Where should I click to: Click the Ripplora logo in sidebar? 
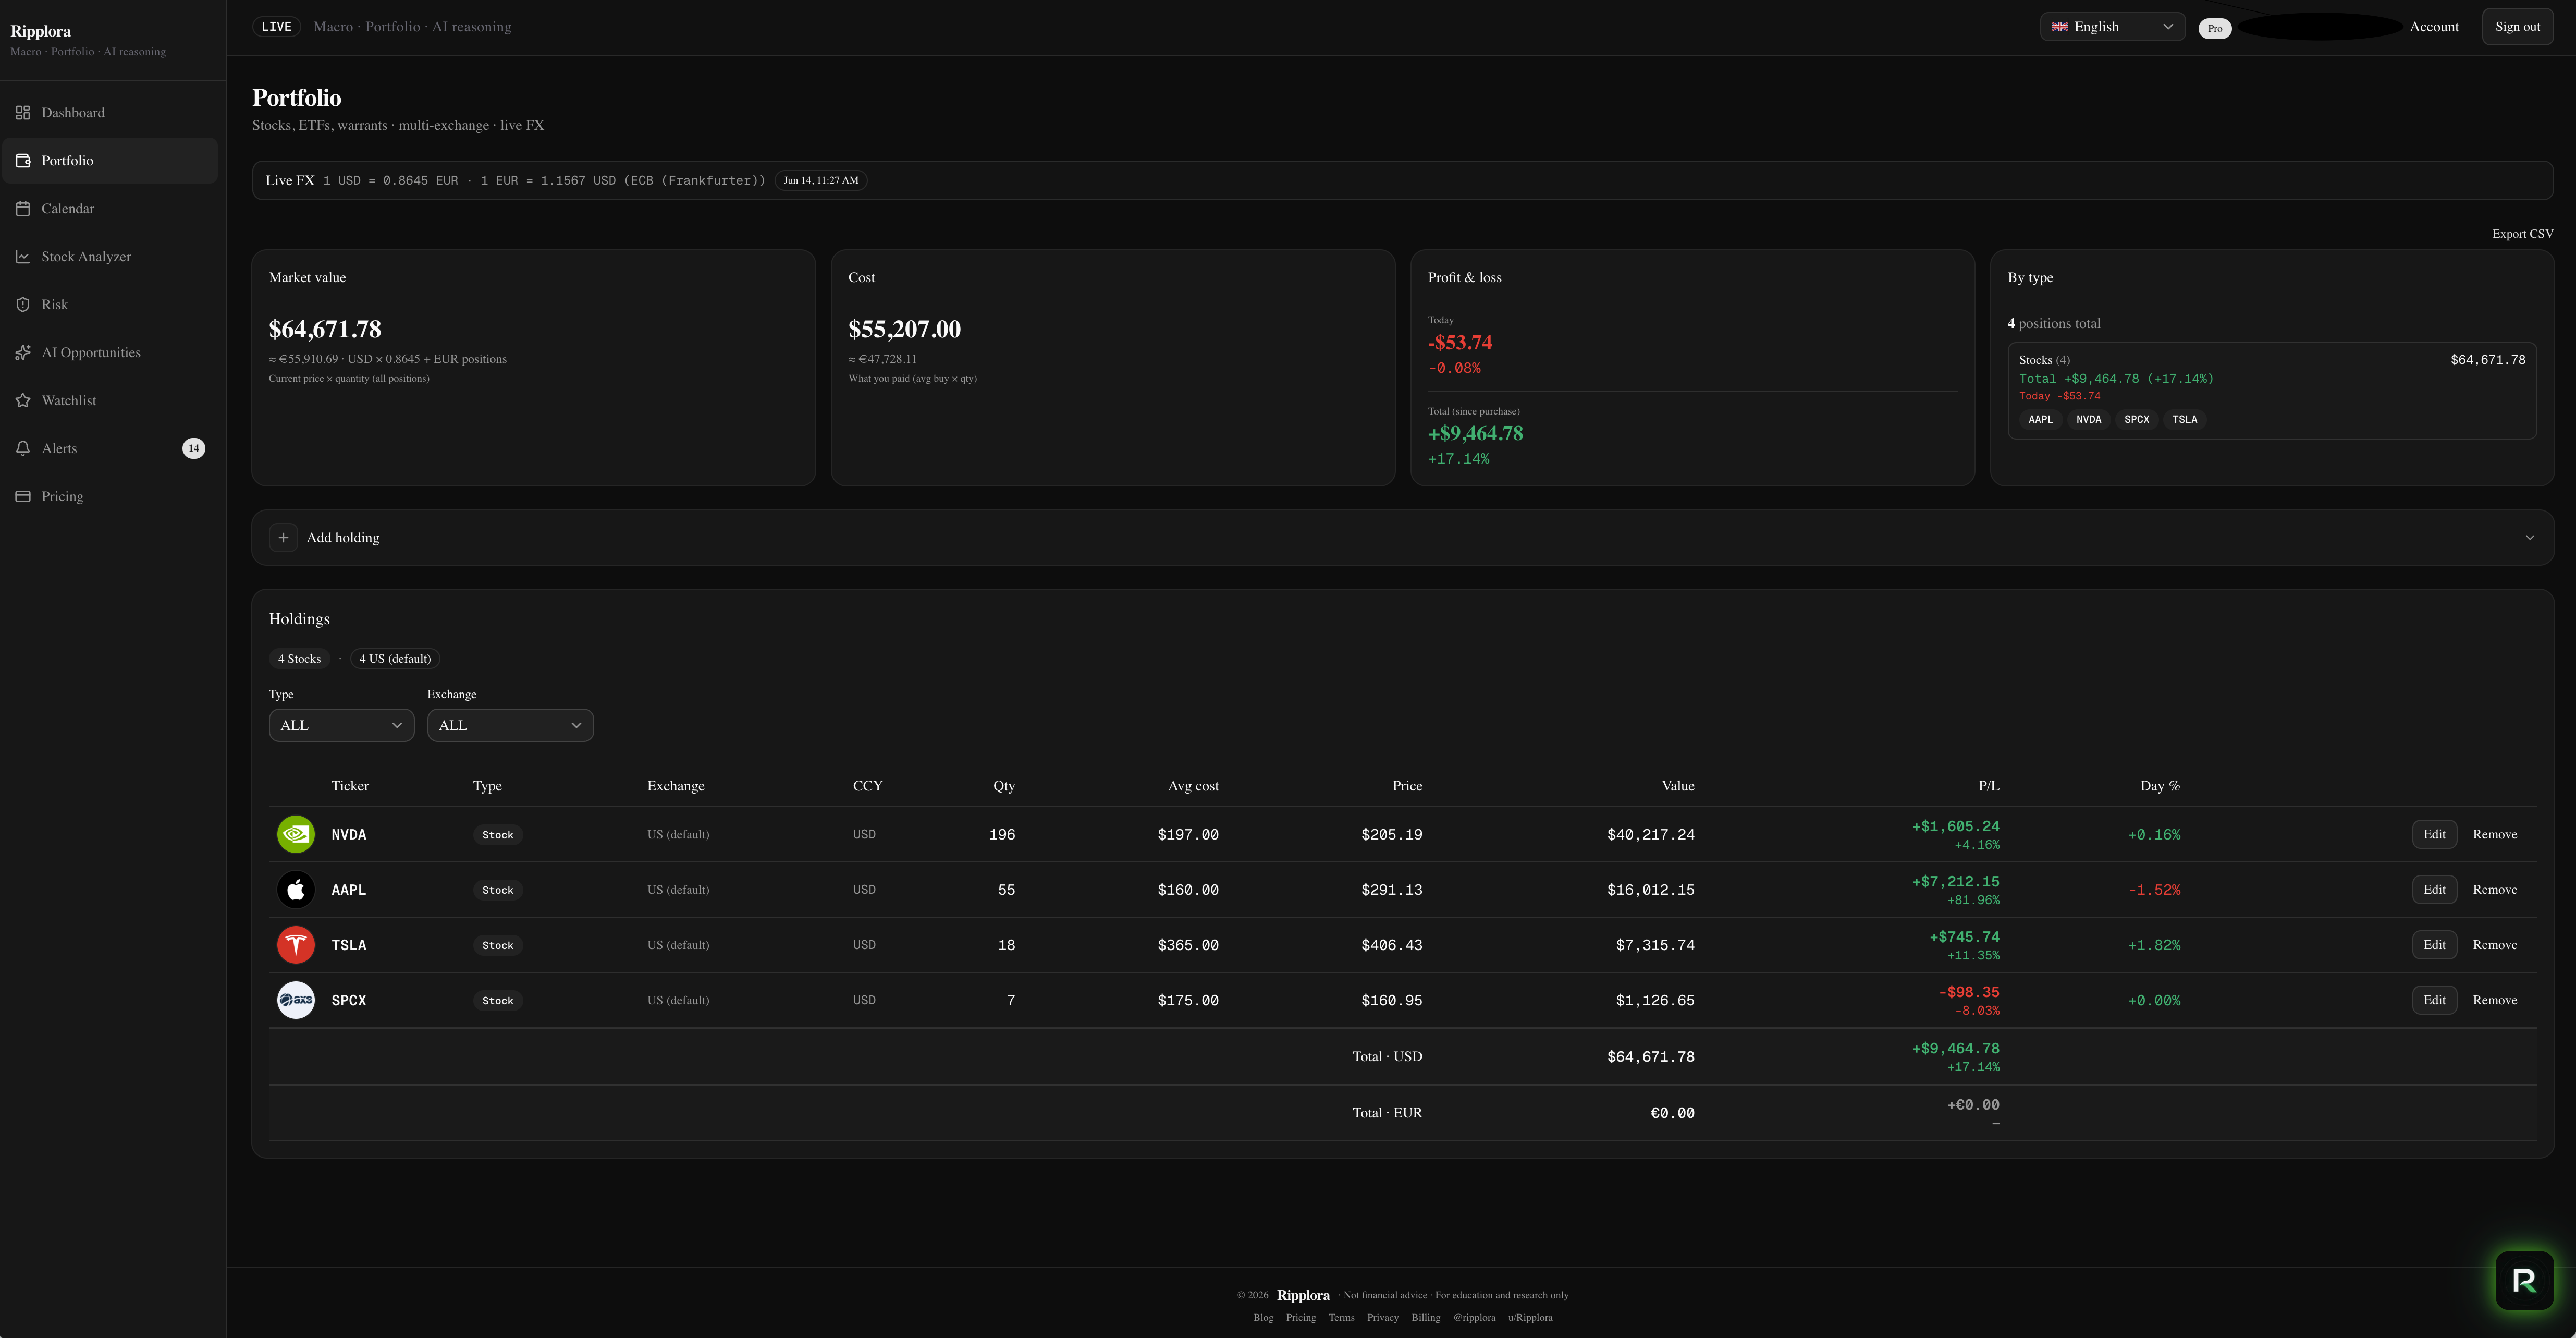click(x=40, y=31)
